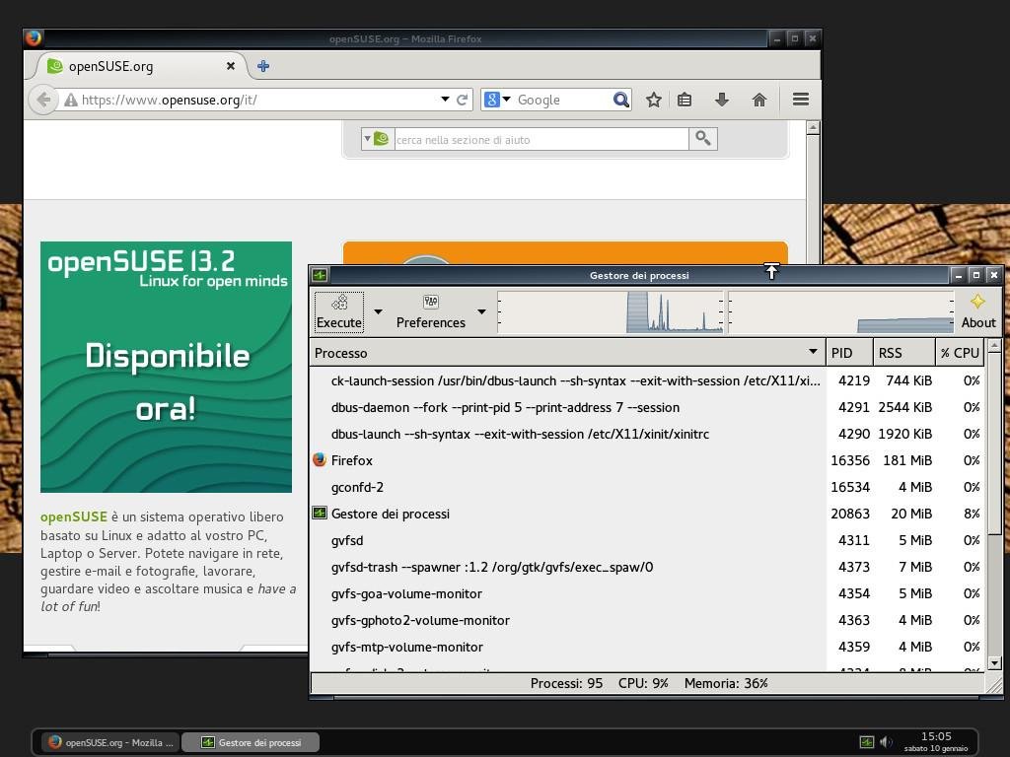Click the volume speaker tray icon
Viewport: 1010px width, 757px height.
886,742
